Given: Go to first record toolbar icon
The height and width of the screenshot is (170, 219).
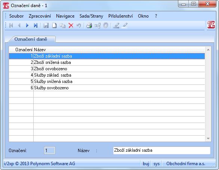Looking at the screenshot, I should 11,25.
